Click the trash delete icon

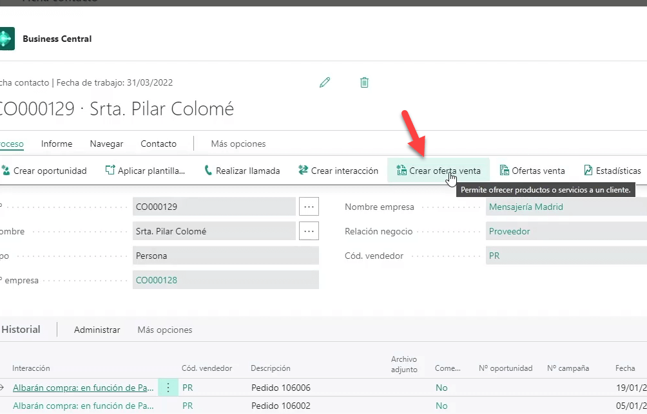click(x=364, y=82)
